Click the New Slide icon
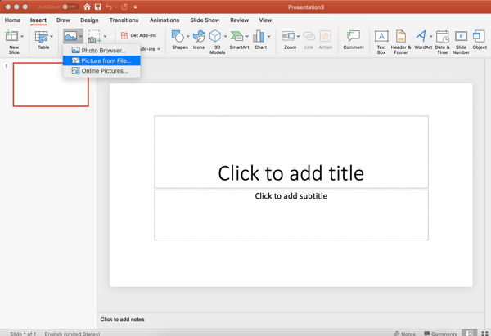The width and height of the screenshot is (491, 336). click(11, 36)
